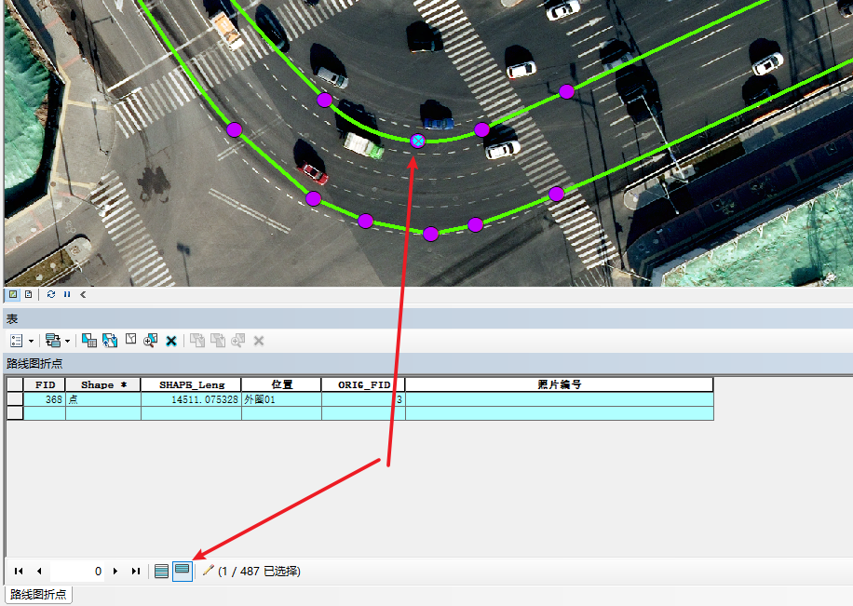This screenshot has height=606, width=853.
Task: Expand the Table Options dropdown arrow
Action: point(31,341)
